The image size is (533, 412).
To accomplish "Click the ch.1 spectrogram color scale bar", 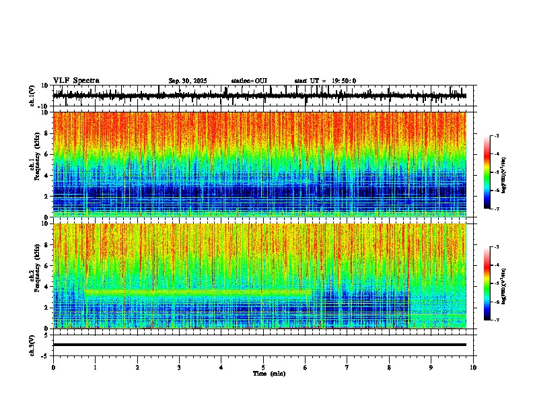I will pos(487,172).
